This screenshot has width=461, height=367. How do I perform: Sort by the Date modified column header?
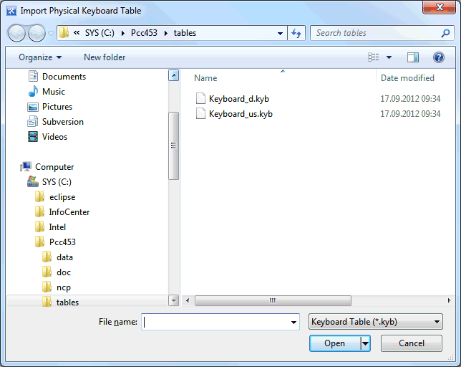point(407,78)
